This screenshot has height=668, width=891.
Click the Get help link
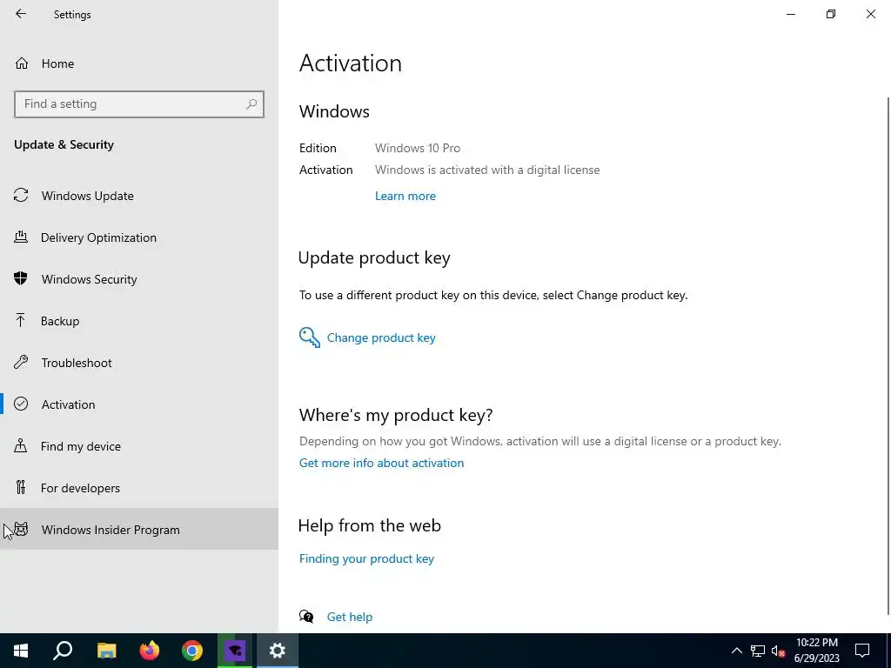[350, 617]
